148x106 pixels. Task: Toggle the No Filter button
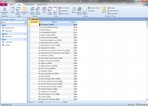(x=57, y=102)
